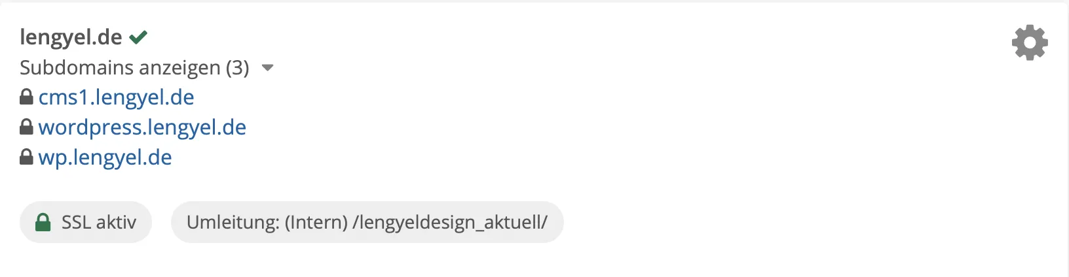Click the green verified checkmark beside lengyel.de
The image size is (1069, 277).
tap(138, 37)
